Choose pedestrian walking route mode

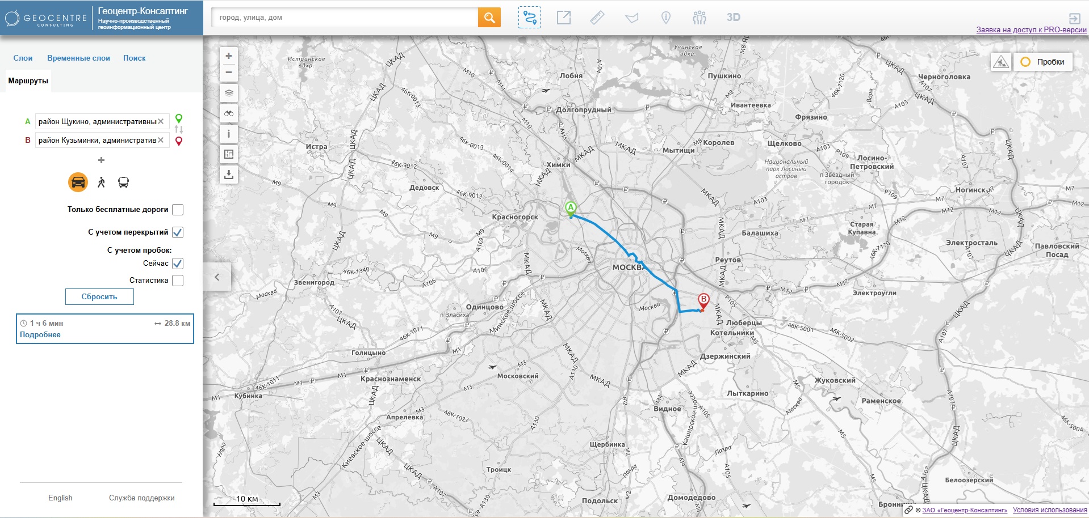pos(101,182)
